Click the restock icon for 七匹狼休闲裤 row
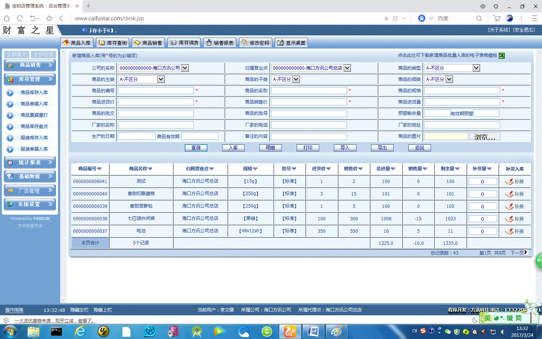This screenshot has height=339, width=542. [x=509, y=219]
